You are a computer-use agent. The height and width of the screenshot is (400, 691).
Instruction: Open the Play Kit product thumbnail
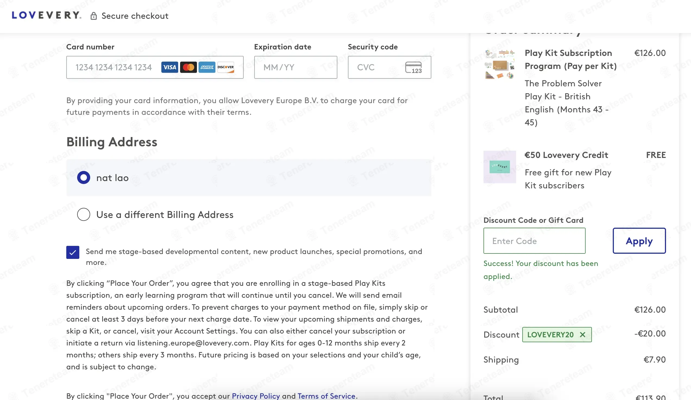coord(500,64)
